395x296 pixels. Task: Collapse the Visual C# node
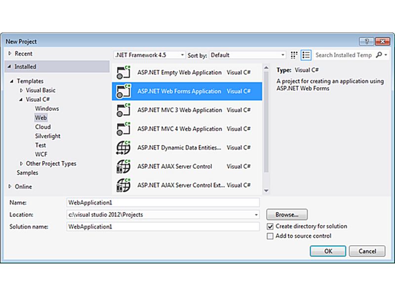click(x=21, y=100)
